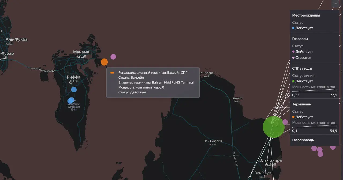Screen dimensions: 343x180
Task: Click the orange icon in the tooltip popup
Action: tap(112, 73)
